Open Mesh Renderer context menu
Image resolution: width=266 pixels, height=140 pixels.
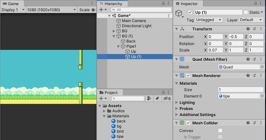pyautogui.click(x=261, y=75)
